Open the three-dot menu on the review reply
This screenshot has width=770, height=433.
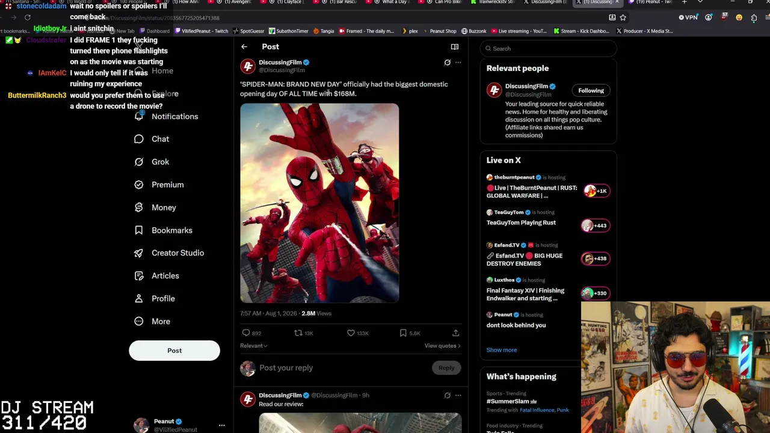[458, 396]
